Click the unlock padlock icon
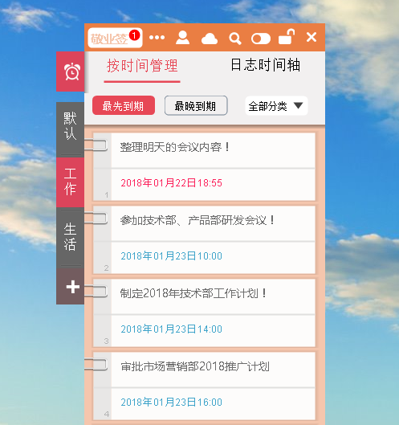The image size is (399, 425). [287, 37]
